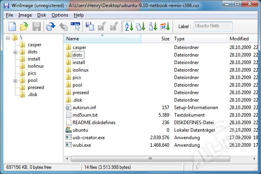Open the Image menu
The width and height of the screenshot is (261, 174).
pyautogui.click(x=25, y=15)
